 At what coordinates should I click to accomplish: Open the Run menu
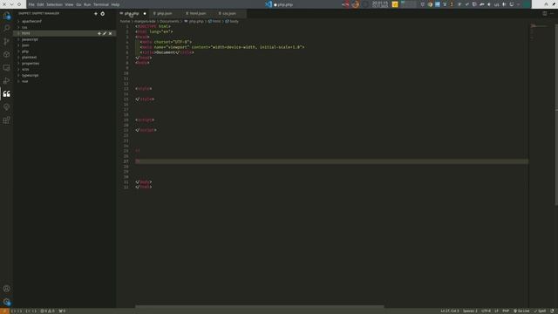coord(87,4)
